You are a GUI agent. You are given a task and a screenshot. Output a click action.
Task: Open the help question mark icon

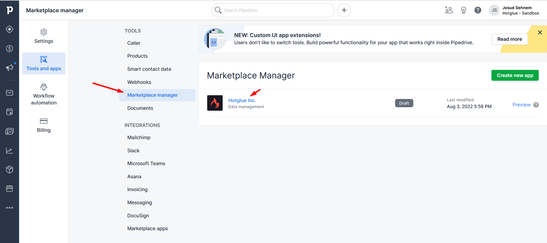pos(478,10)
